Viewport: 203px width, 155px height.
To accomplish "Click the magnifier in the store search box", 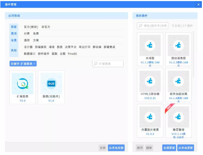I will click(95, 64).
